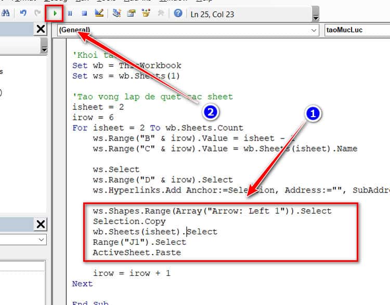Image resolution: width=390 pixels, height=305 pixels.
Task: Click the 'For isheet = 2 To wb.Sheets.Count' line
Action: 158,128
